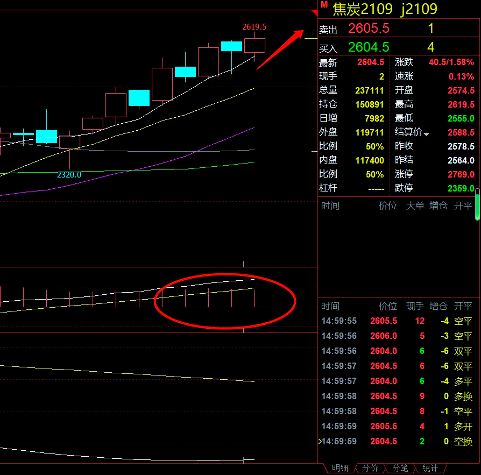Select the 统计 tab
The image size is (481, 475).
tap(430, 469)
